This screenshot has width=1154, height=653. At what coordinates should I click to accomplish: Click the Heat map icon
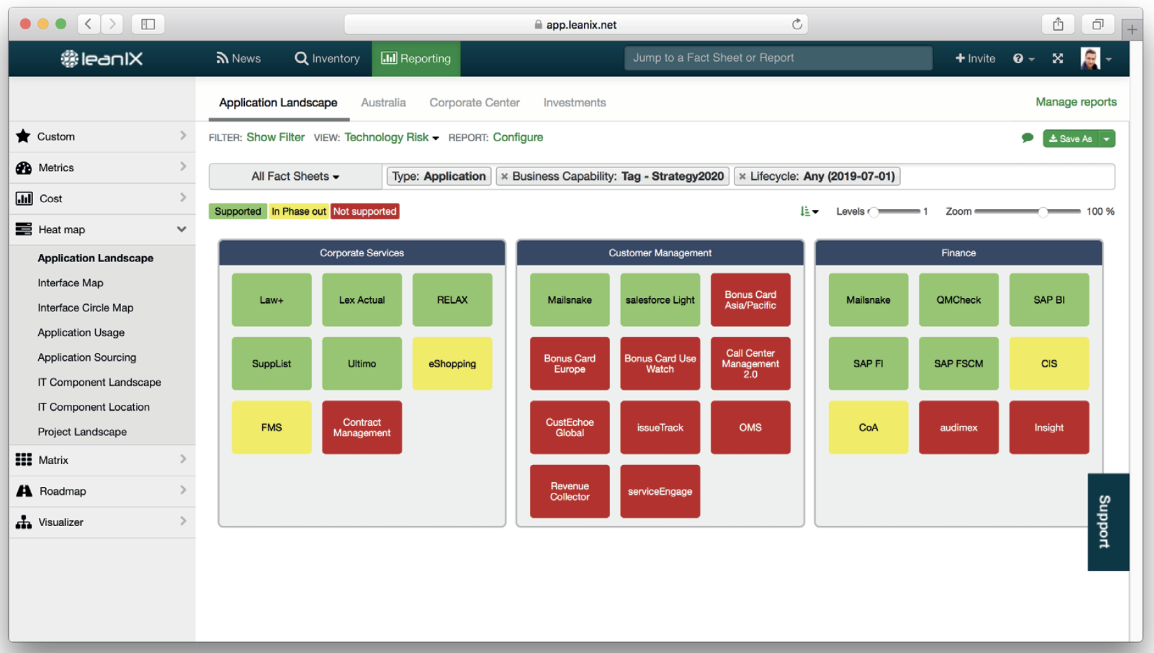click(x=24, y=229)
